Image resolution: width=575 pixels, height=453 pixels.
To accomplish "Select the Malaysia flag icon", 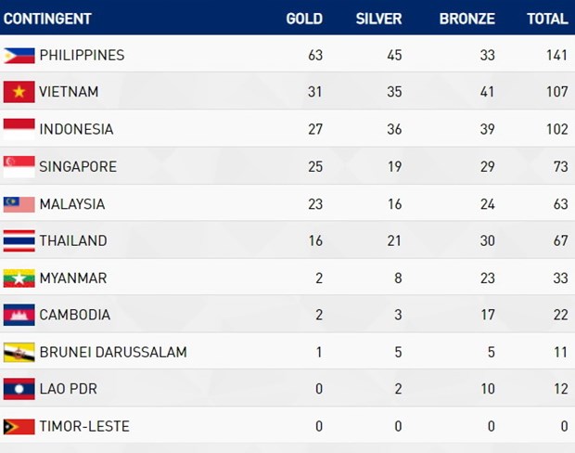I will (x=19, y=204).
